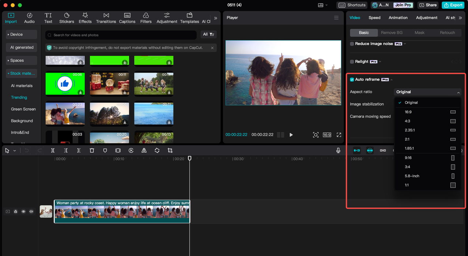Expand the Device section
This screenshot has height=256, width=468.
coord(21,34)
